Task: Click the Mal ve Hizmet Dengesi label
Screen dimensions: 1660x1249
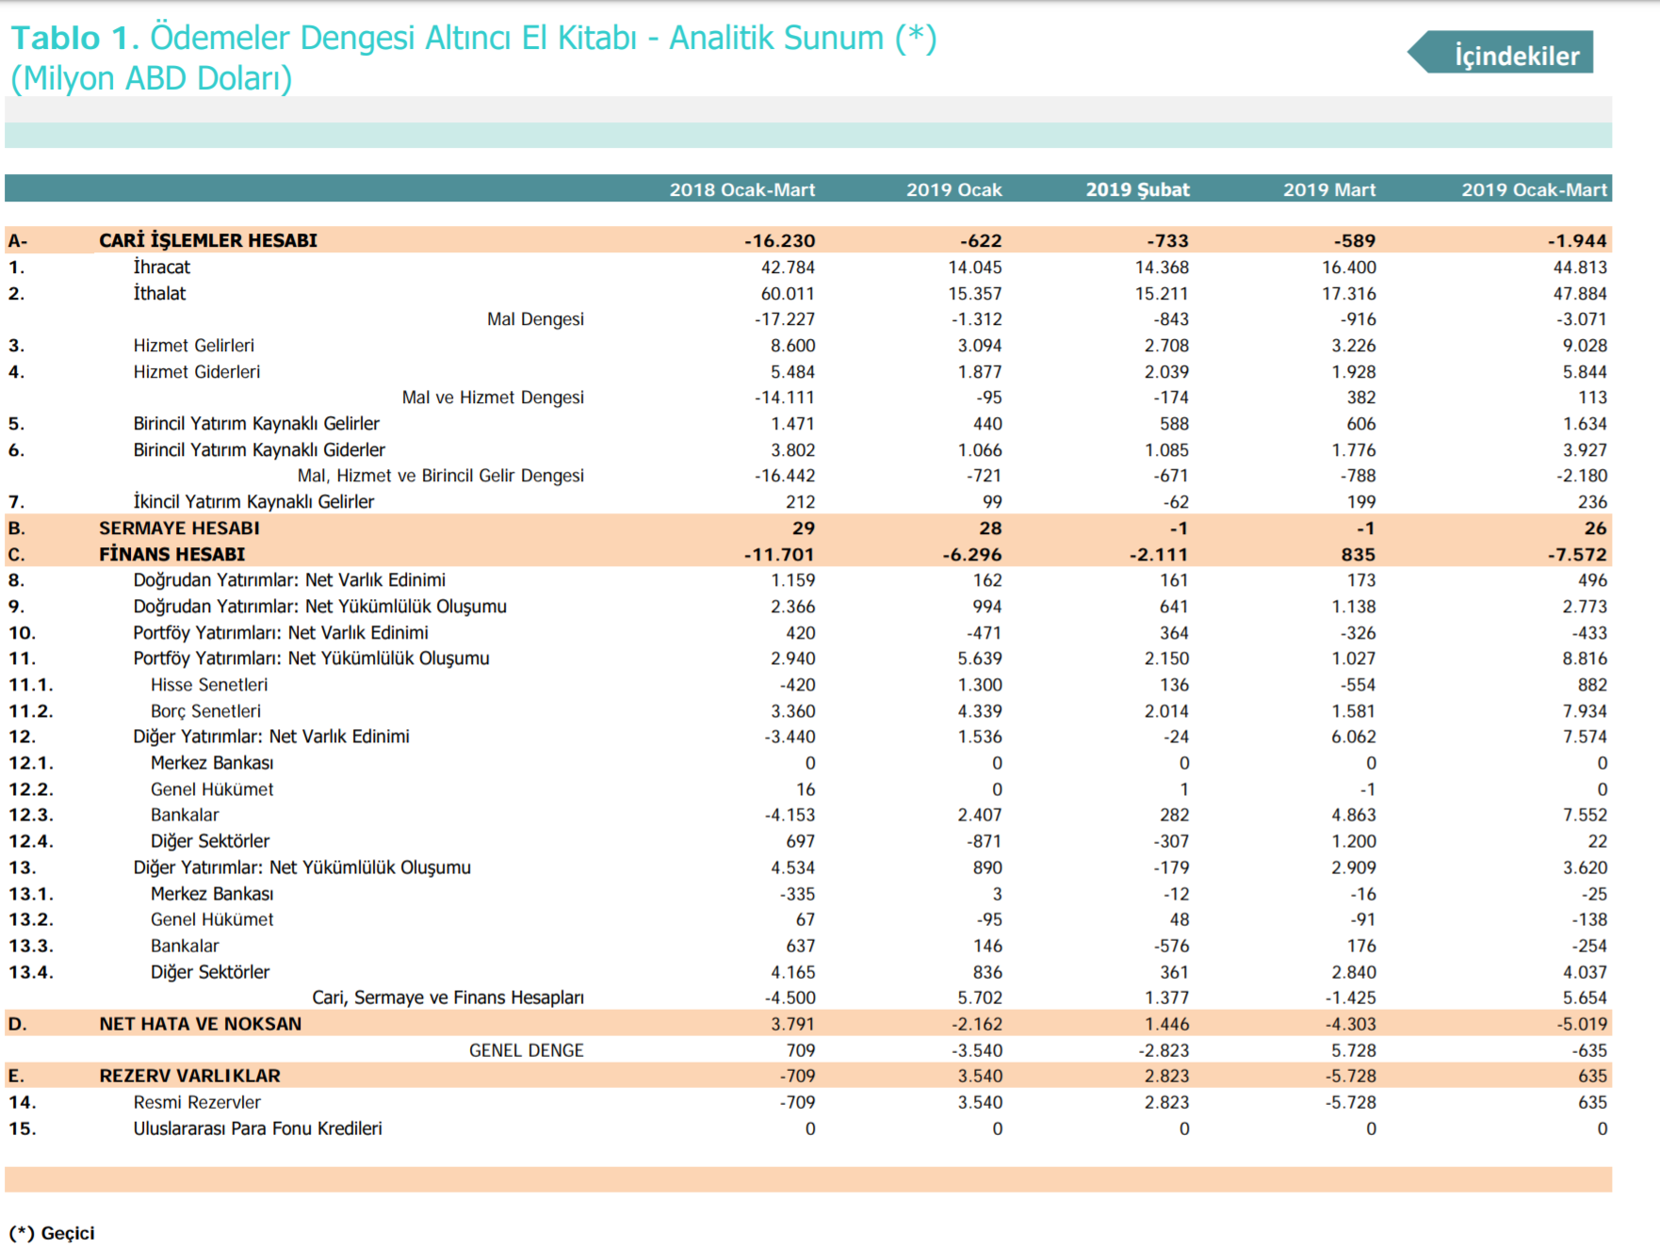Action: (x=493, y=397)
